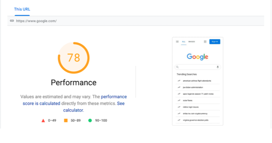The image size is (272, 143).
Task: Open the Google apps grid icon
Action: pos(205,41)
